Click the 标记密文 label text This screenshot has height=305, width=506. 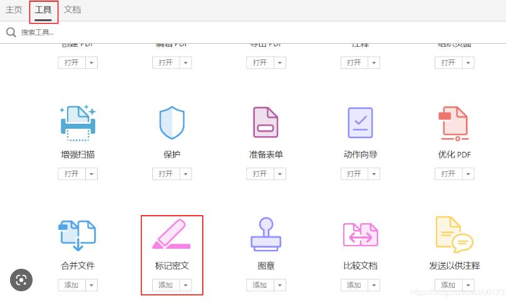[x=172, y=266]
